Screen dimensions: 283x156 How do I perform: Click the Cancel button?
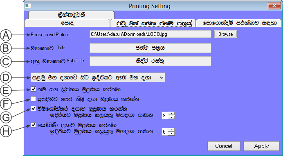(224, 146)
